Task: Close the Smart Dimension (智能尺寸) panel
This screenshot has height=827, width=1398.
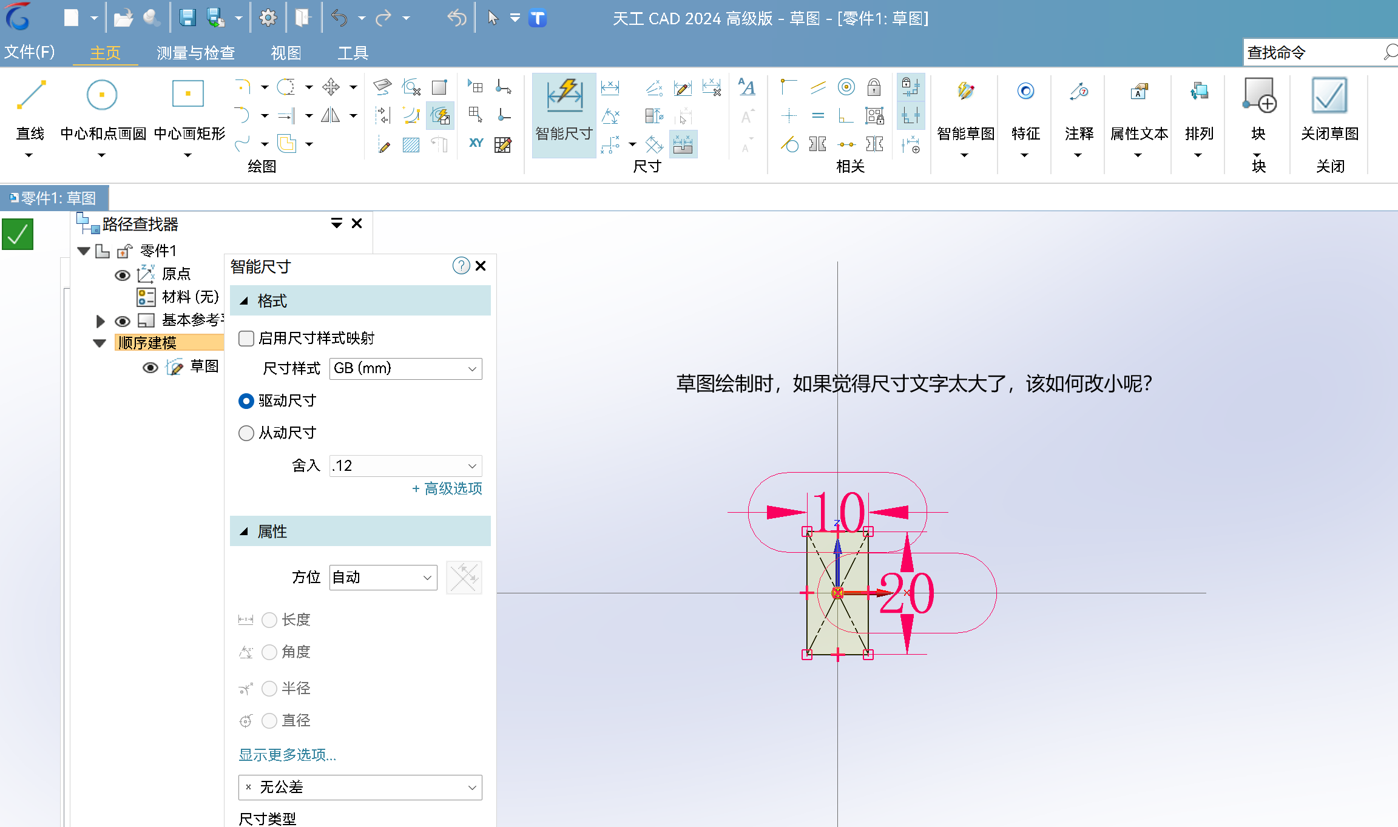Action: (481, 266)
